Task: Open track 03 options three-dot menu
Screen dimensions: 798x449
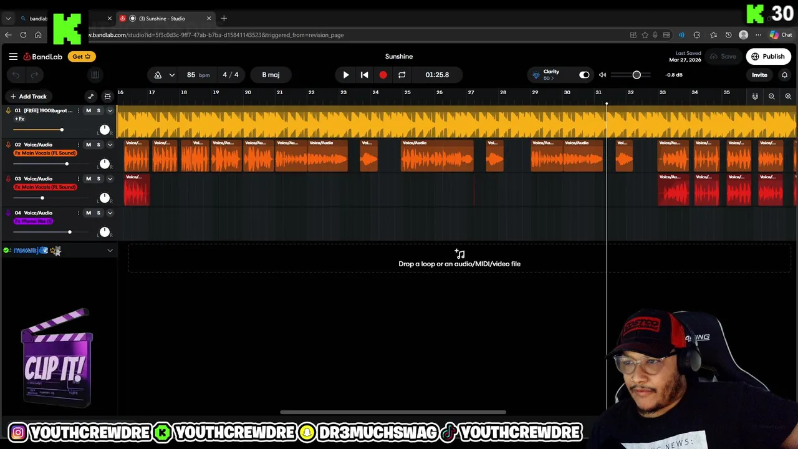Action: (79, 179)
